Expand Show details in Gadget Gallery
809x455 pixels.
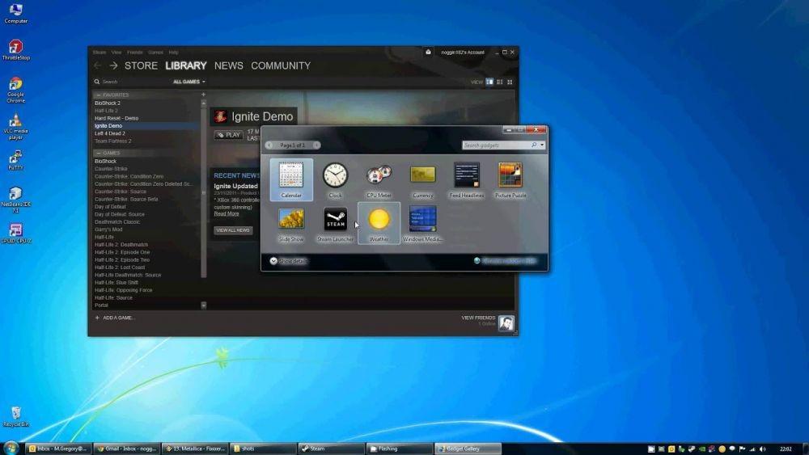click(x=289, y=261)
